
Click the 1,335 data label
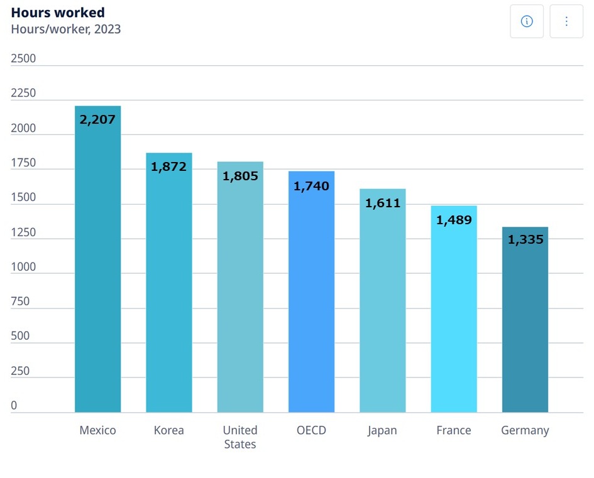coord(525,239)
